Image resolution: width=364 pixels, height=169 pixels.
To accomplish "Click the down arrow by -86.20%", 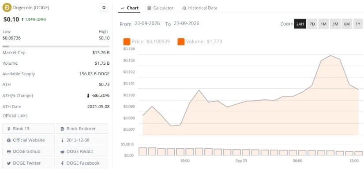I will [88, 96].
